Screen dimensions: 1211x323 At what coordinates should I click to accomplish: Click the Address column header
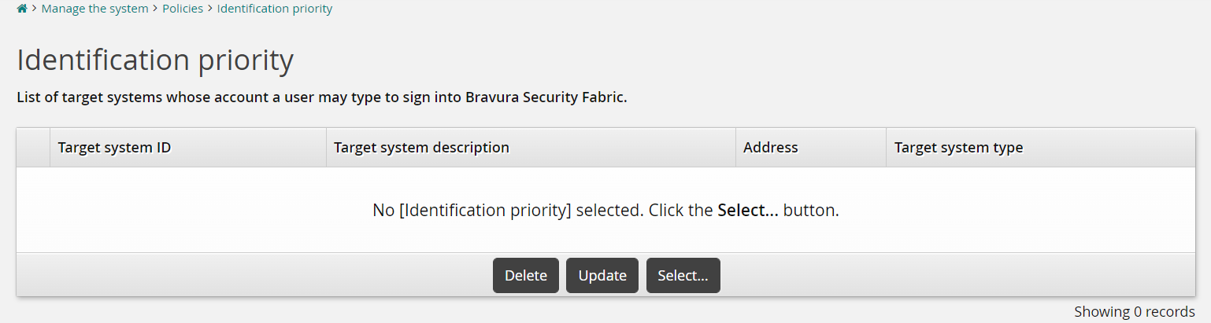pyautogui.click(x=770, y=148)
